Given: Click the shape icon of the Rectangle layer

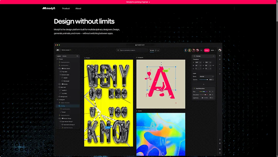Looking at the screenshot, I should 62,81.
